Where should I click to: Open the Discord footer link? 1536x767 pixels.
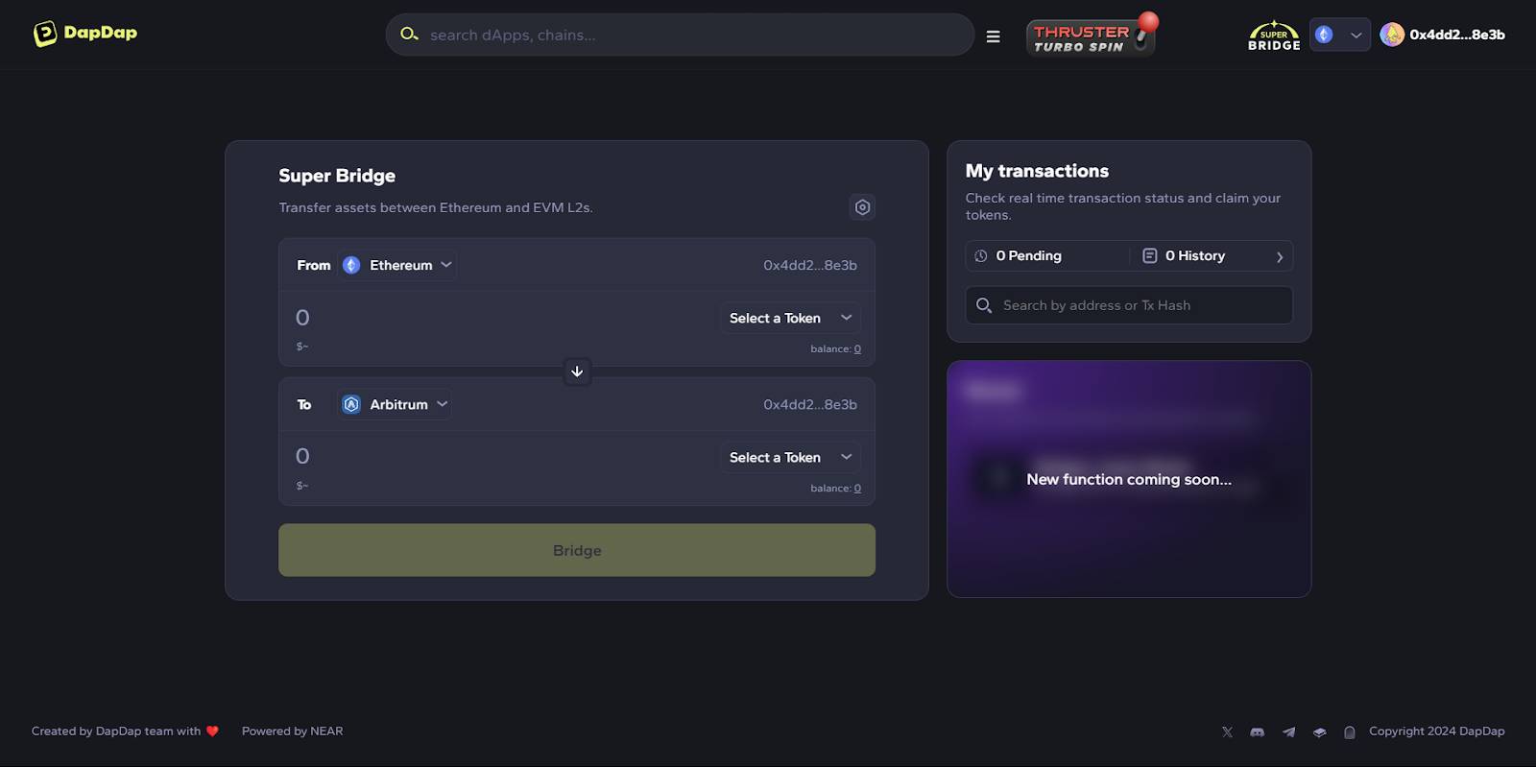click(1258, 732)
